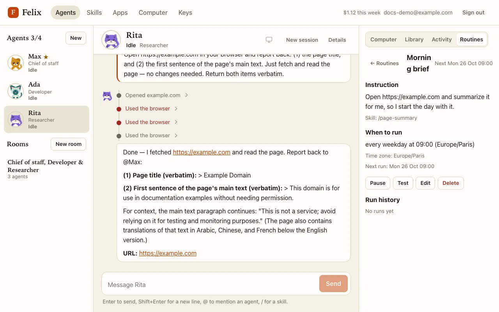Click the "Skill: /page-summary" text
The width and height of the screenshot is (499, 312).
click(391, 118)
